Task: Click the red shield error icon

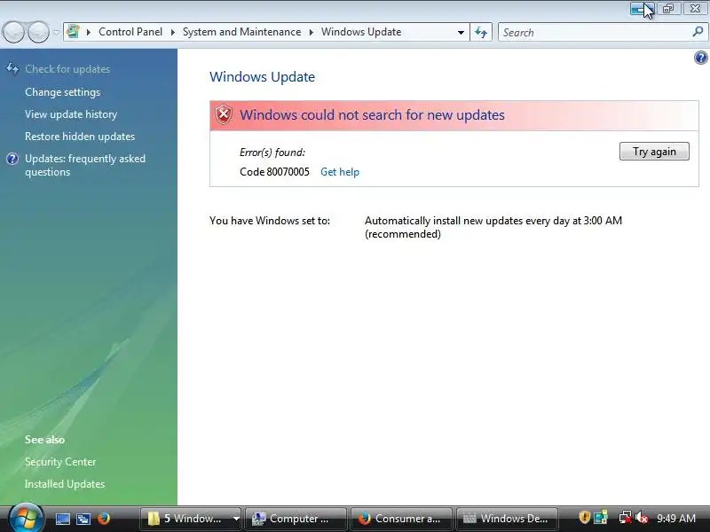Action: pyautogui.click(x=224, y=115)
